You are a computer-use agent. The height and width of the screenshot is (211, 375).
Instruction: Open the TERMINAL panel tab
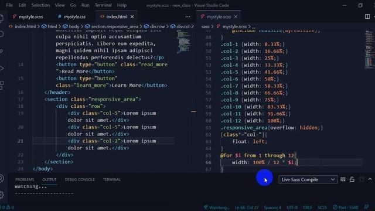click(x=112, y=179)
